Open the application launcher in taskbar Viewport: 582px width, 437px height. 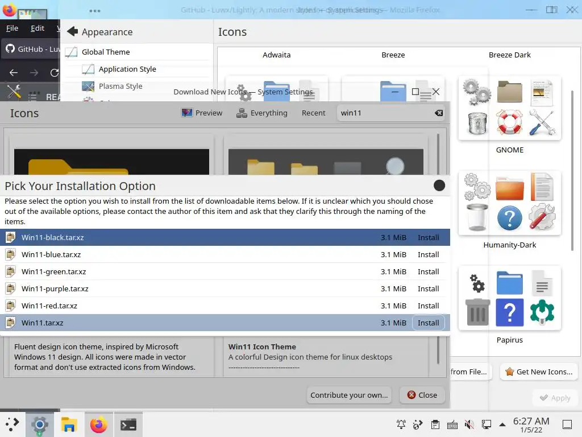12,424
